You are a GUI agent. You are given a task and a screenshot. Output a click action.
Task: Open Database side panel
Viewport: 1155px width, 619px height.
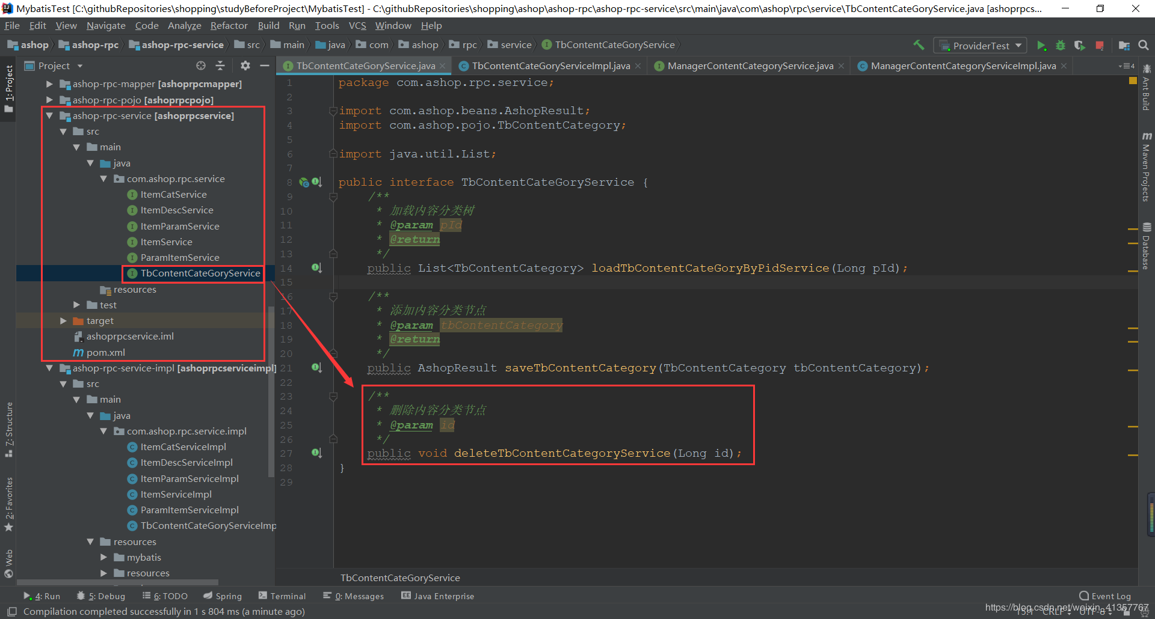(x=1147, y=246)
